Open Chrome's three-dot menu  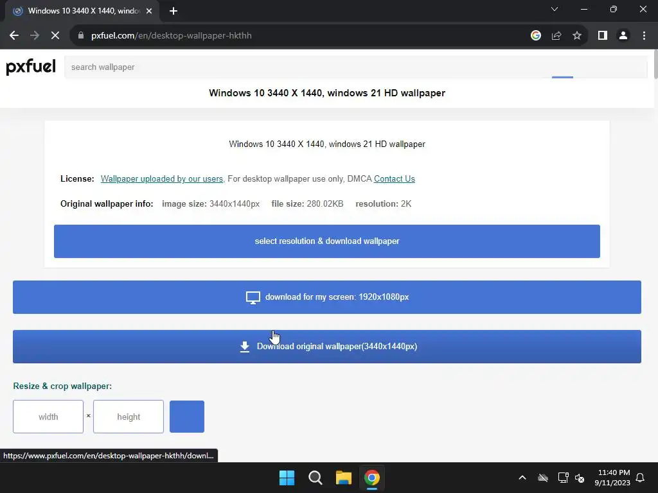[644, 36]
